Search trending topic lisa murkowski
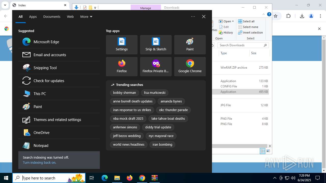 [x=155, y=93]
